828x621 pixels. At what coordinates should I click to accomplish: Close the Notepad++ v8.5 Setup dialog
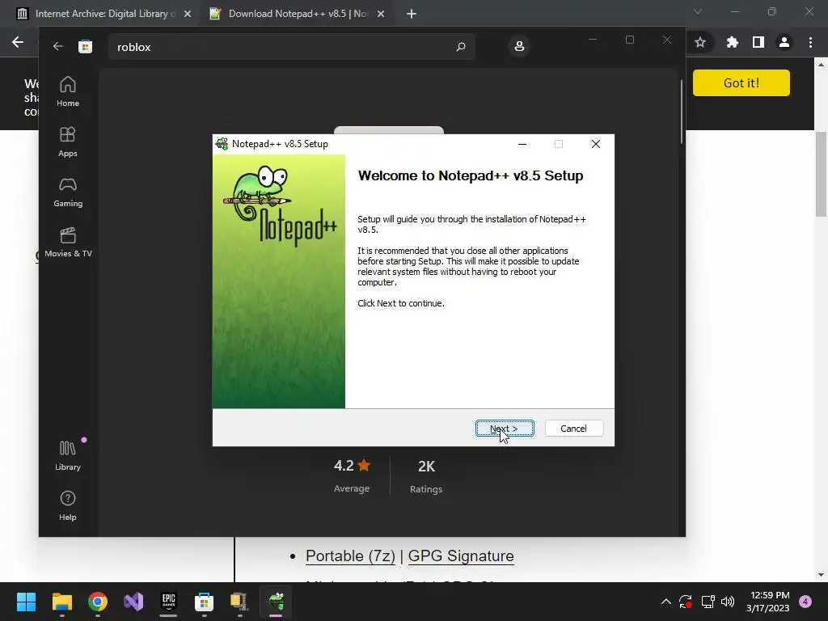click(x=596, y=144)
